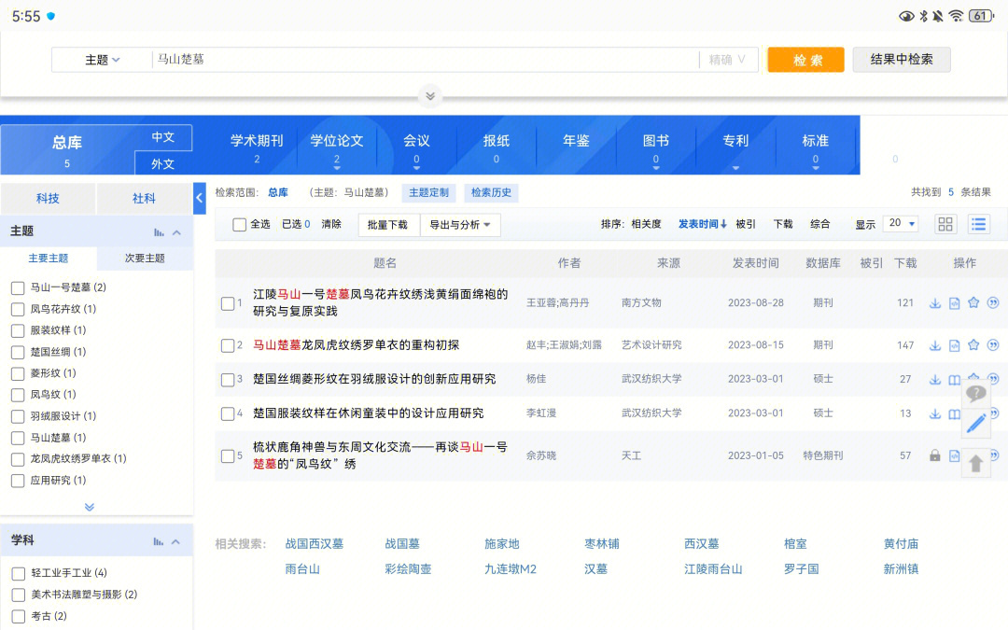Click the search input containing 马山楚墓

[x=425, y=60]
